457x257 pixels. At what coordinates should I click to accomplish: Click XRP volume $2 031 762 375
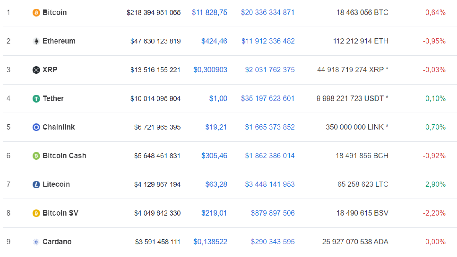click(x=270, y=70)
